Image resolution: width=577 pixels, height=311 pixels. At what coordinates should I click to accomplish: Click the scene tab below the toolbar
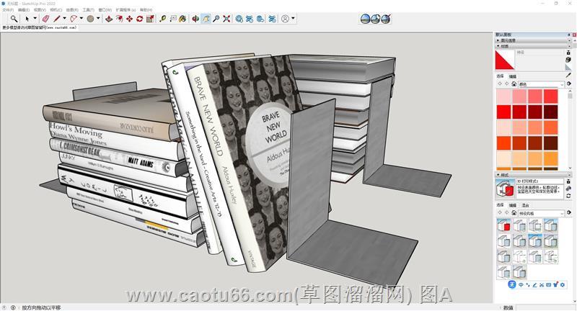click(x=40, y=27)
